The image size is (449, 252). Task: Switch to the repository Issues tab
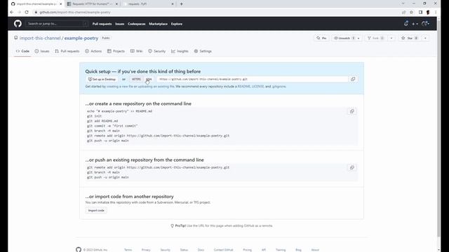coord(42,51)
